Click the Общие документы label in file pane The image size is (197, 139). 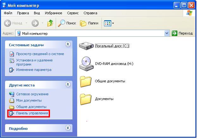[110, 81]
